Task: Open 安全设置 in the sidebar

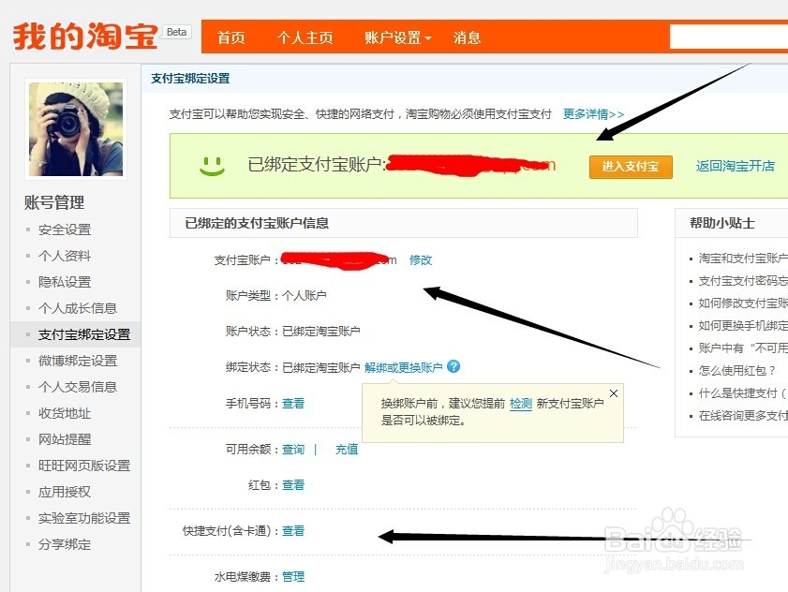Action: [65, 229]
